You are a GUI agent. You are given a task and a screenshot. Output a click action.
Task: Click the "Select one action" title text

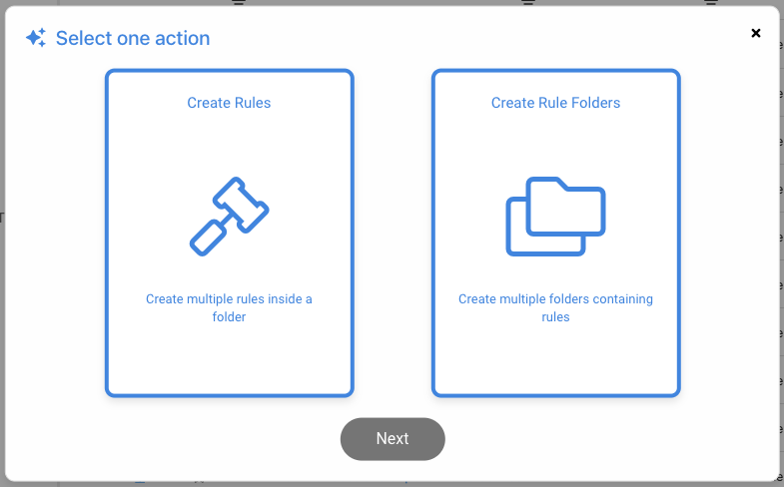coord(133,39)
